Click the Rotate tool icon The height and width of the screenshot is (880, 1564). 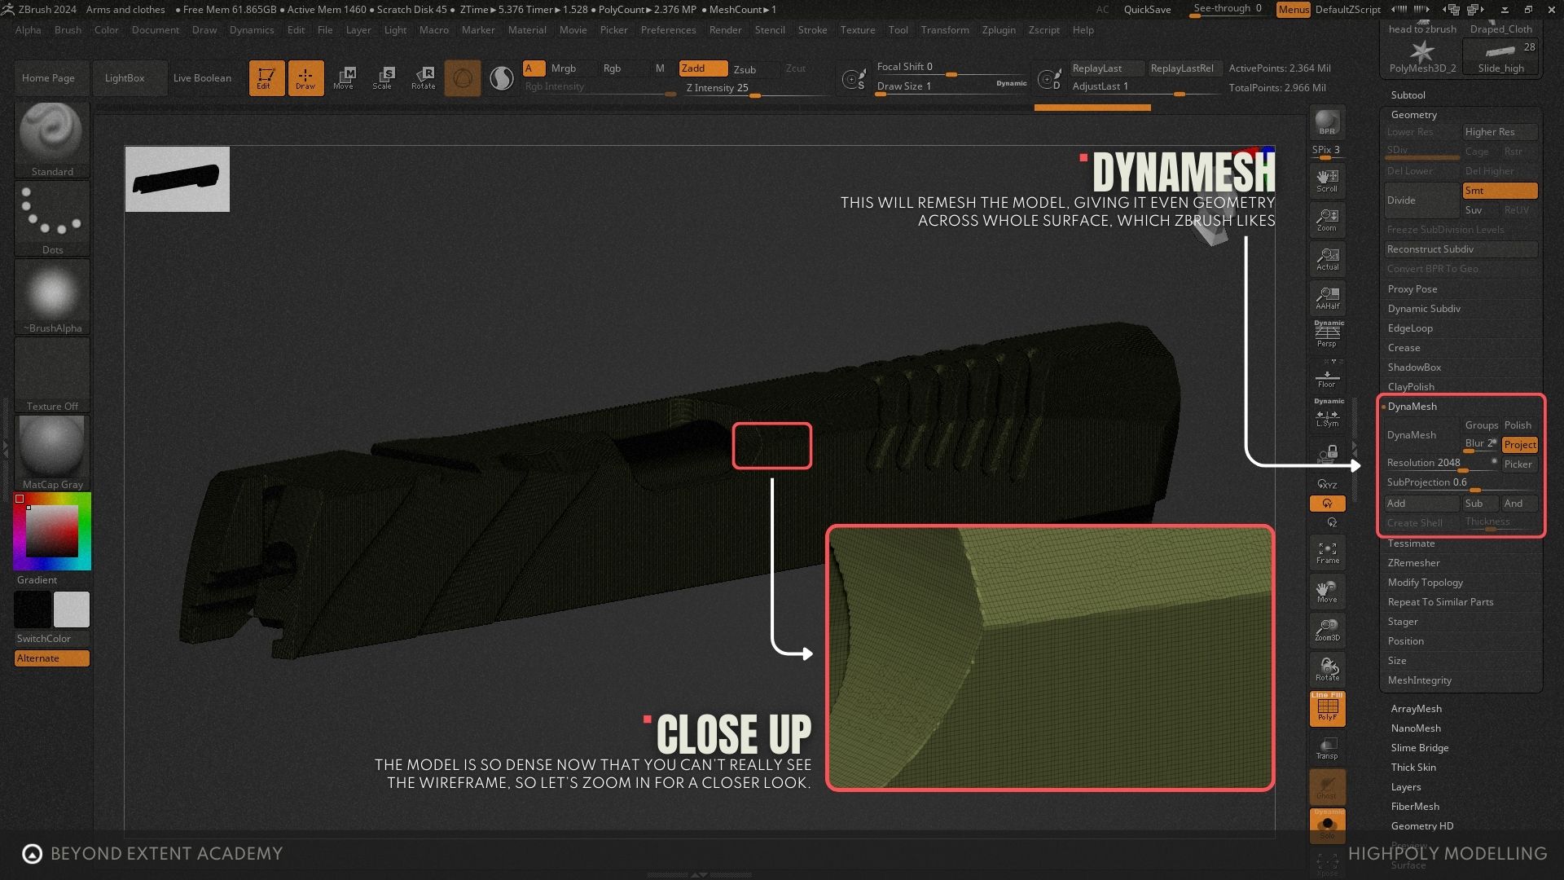pos(424,77)
